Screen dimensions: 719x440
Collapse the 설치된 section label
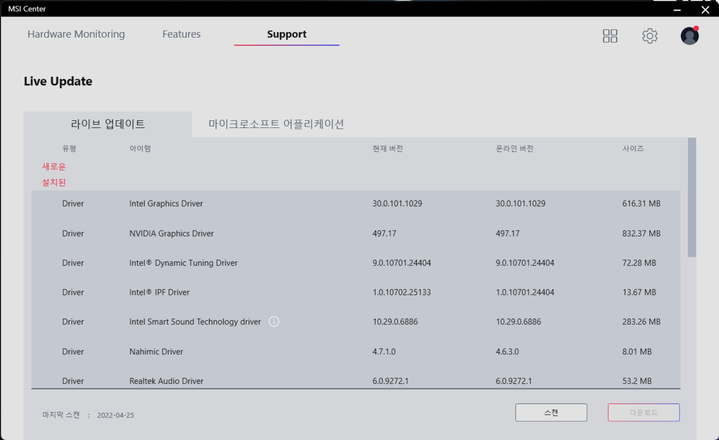[54, 183]
